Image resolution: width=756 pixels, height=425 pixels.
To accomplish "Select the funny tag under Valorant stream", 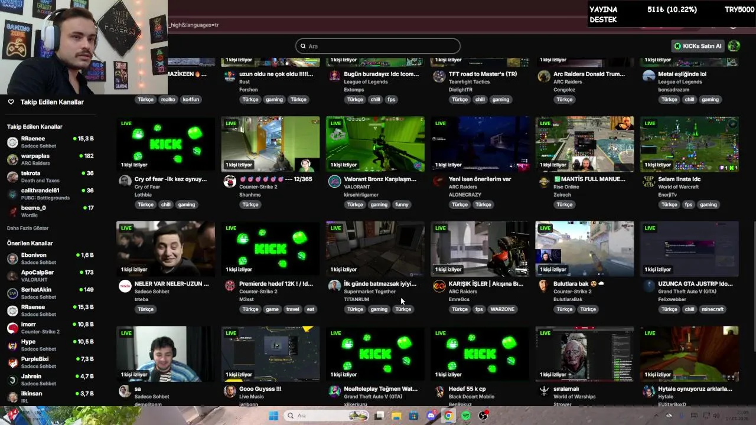I will click(402, 205).
